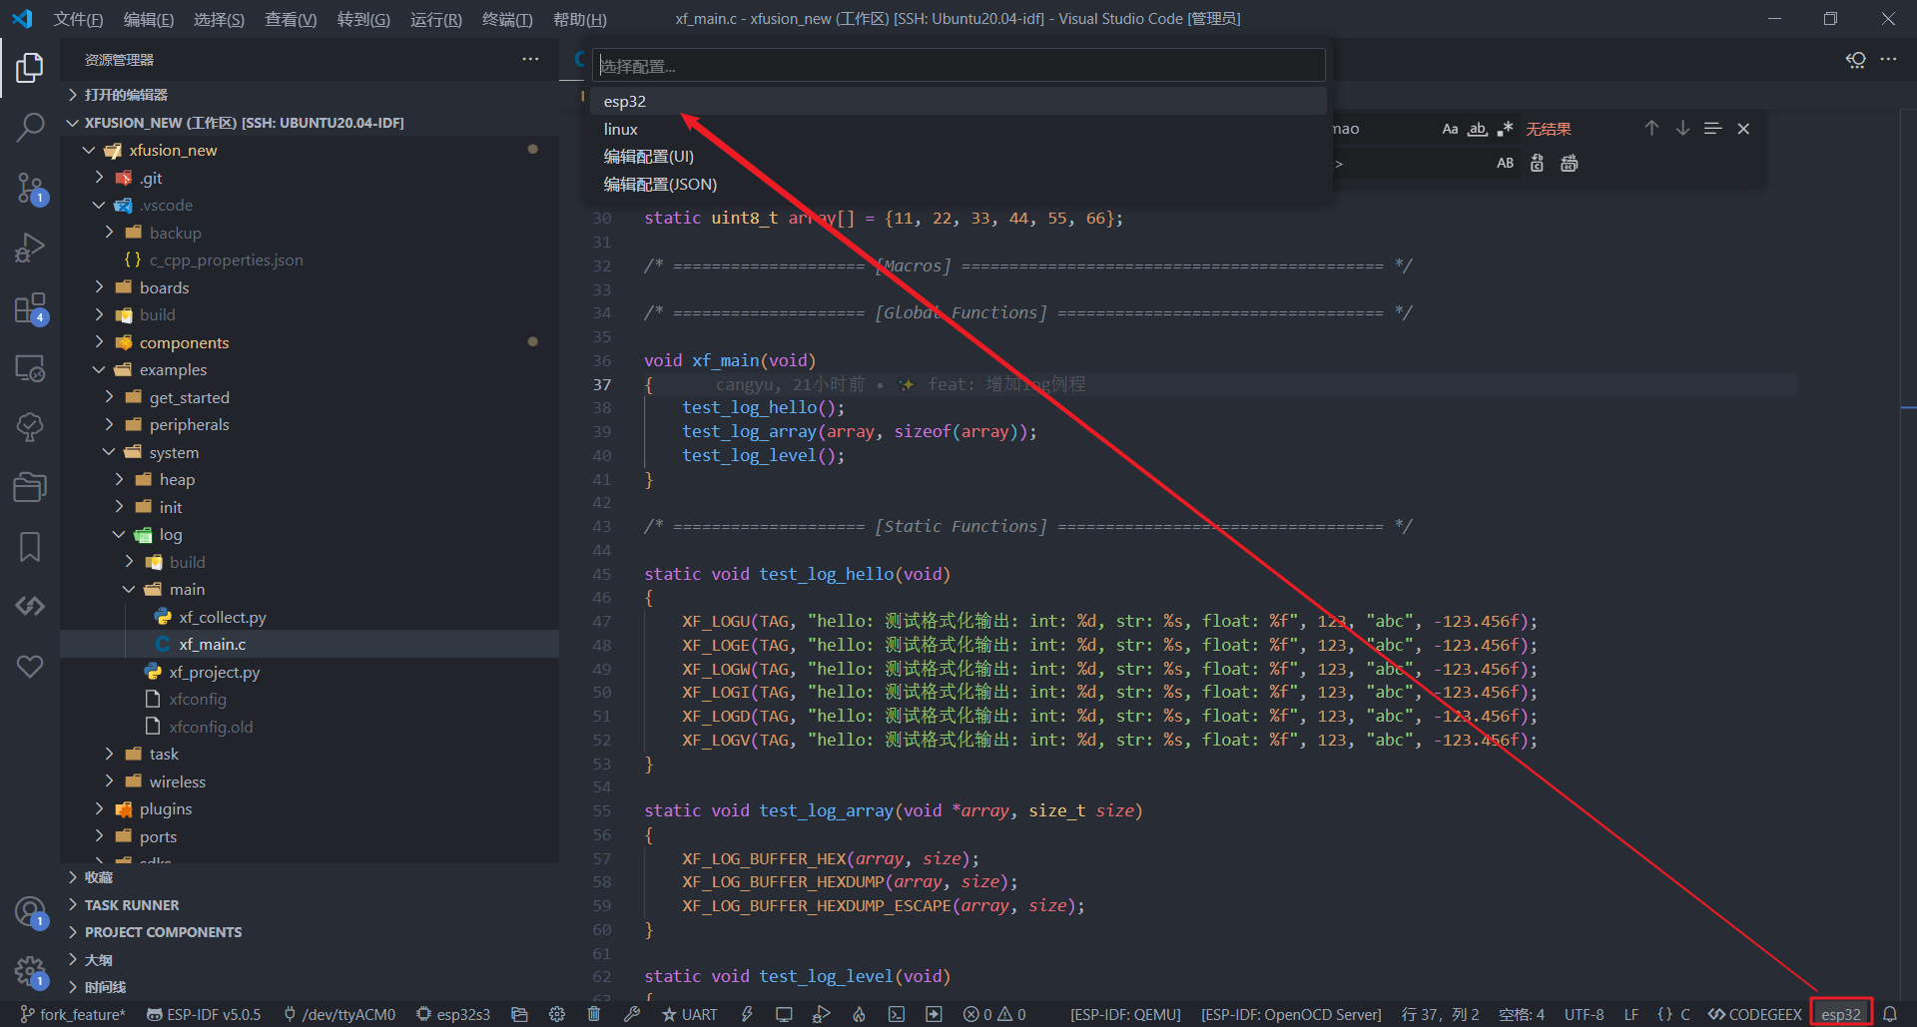Toggle Match Case in find widget
1917x1027 pixels.
pos(1450,129)
